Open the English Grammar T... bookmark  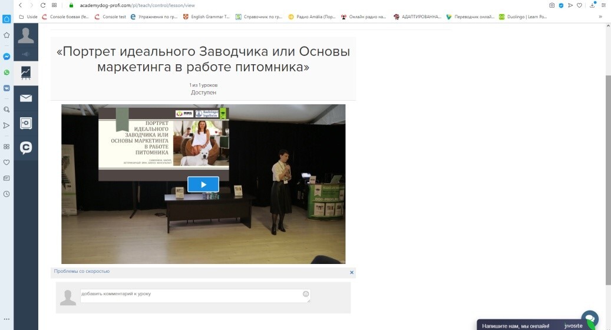pos(206,16)
